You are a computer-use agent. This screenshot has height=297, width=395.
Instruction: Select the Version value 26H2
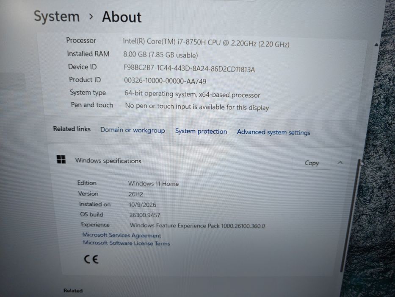pos(136,194)
